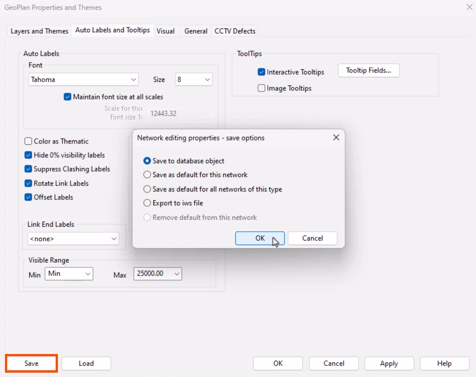Image resolution: width=476 pixels, height=377 pixels.
Task: Select Save as default for this network
Action: pos(147,175)
